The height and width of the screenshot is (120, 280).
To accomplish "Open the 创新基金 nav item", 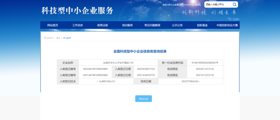I will (x=202, y=25).
